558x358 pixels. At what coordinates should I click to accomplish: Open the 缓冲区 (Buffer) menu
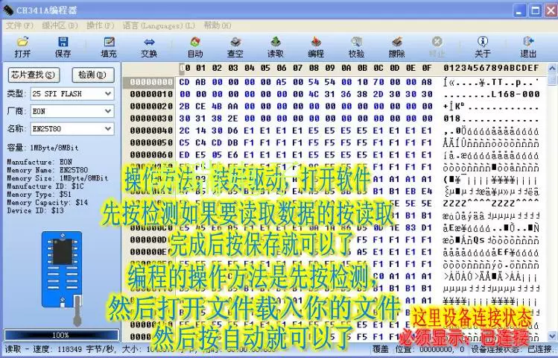pyautogui.click(x=60, y=25)
